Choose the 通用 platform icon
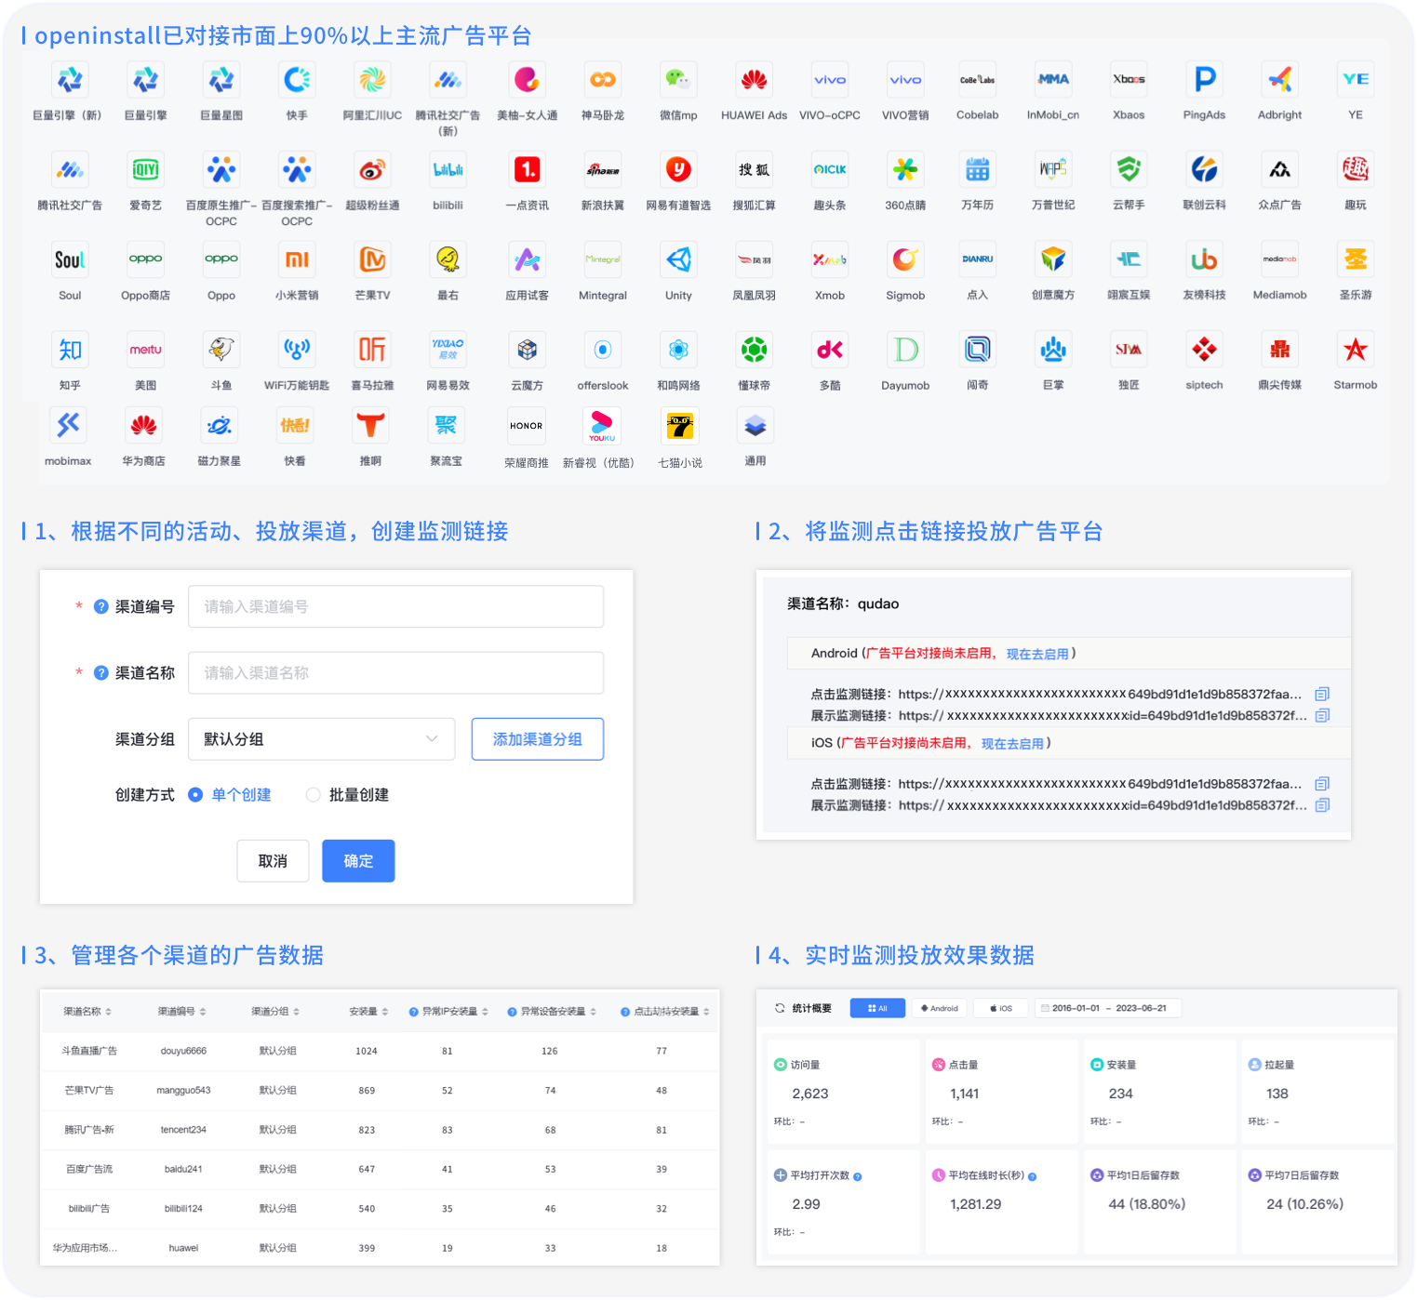Image resolution: width=1417 pixels, height=1300 pixels. coord(755,426)
